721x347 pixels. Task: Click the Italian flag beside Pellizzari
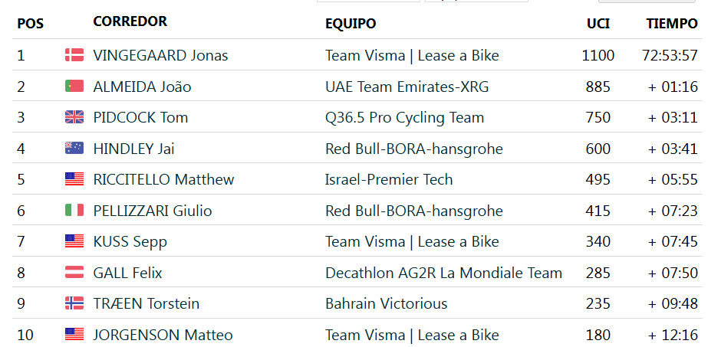click(x=74, y=211)
